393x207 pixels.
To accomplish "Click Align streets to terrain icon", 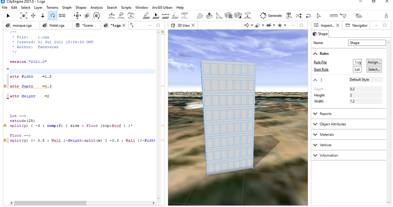I will coord(185,16).
